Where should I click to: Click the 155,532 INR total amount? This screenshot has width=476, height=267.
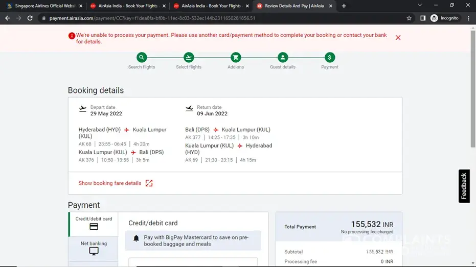point(372,224)
